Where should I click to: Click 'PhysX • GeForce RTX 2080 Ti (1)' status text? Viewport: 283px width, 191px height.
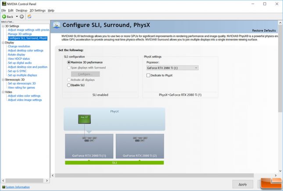(180, 95)
